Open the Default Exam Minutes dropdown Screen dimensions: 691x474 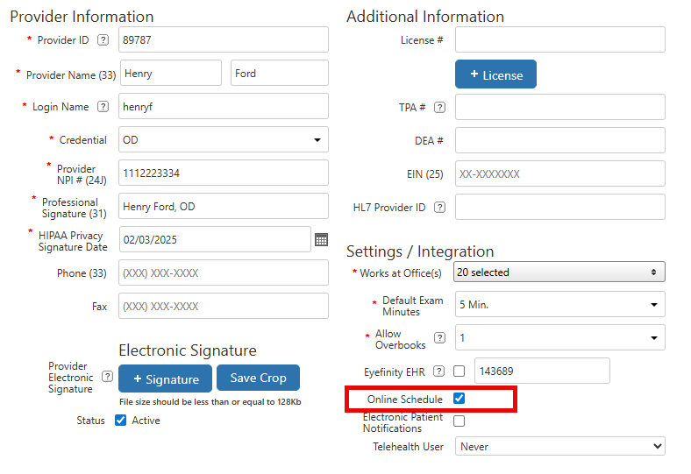click(x=559, y=305)
